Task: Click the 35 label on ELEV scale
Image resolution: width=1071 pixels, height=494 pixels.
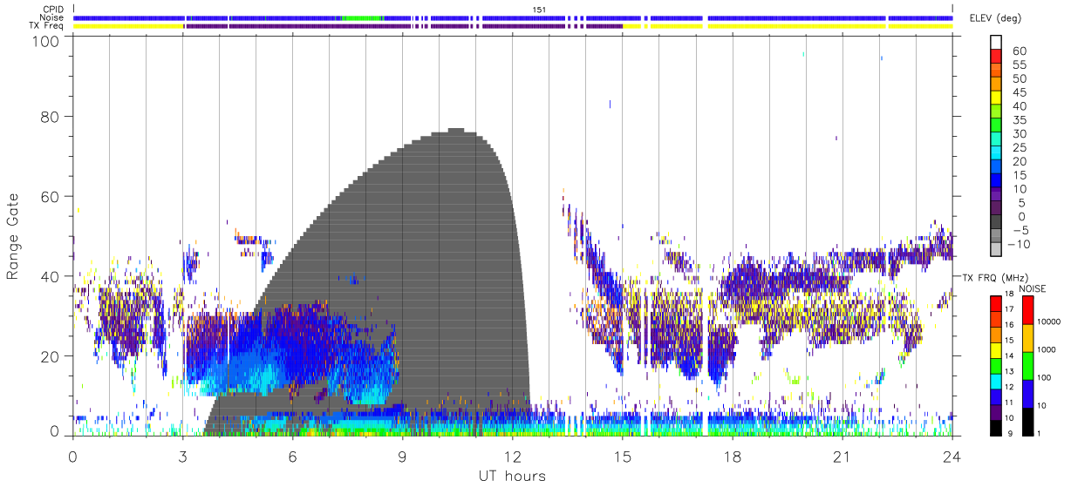Action: click(x=1018, y=119)
